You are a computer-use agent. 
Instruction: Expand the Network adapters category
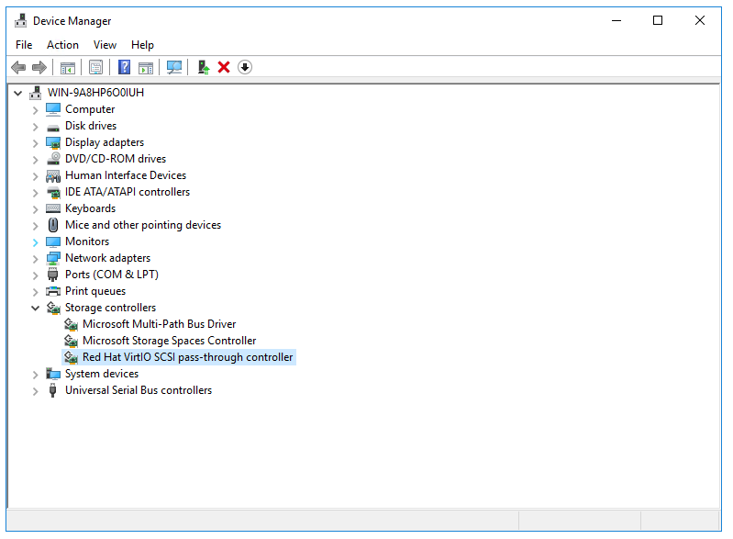[36, 259]
